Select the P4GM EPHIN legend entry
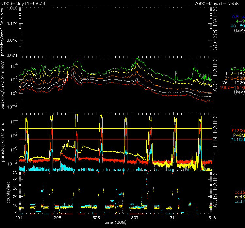Viewport: 245px width, 228px height. tap(238, 135)
